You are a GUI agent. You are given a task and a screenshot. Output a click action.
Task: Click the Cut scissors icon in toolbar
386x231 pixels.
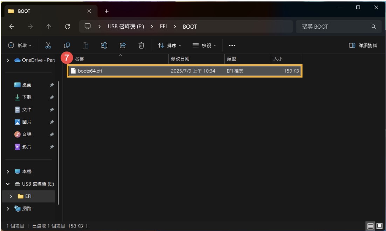tap(48, 45)
